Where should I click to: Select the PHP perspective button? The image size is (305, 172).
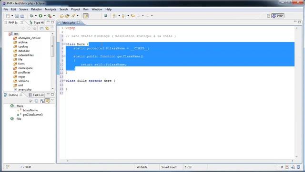point(278,16)
